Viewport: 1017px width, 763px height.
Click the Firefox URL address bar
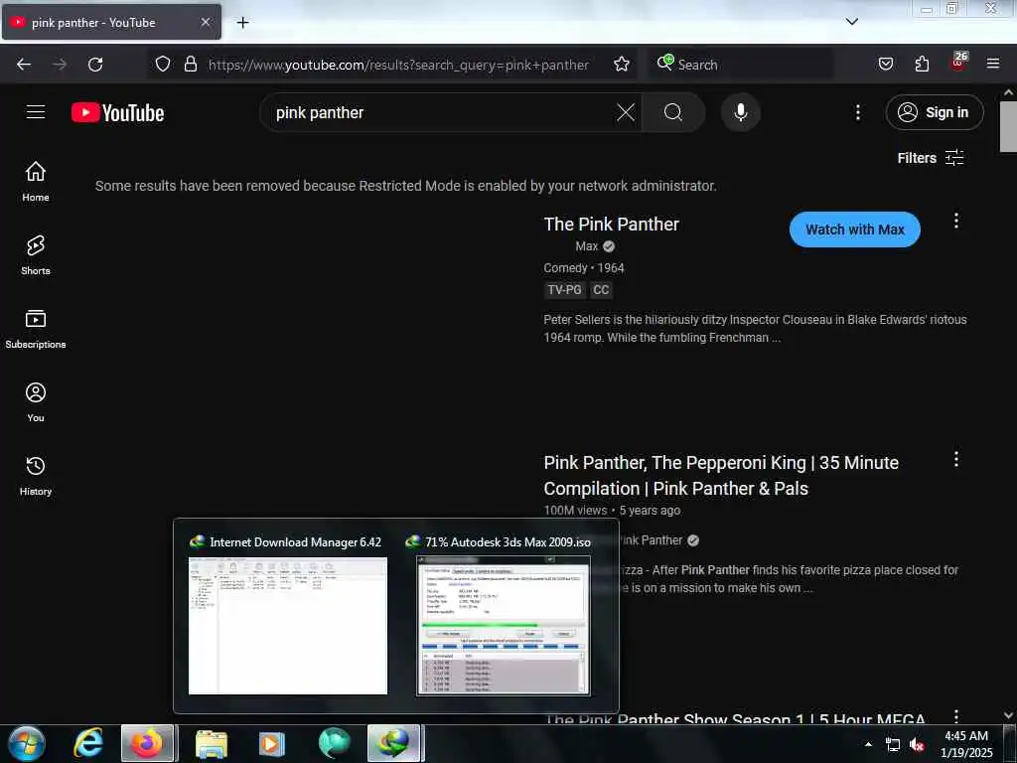[x=398, y=65]
